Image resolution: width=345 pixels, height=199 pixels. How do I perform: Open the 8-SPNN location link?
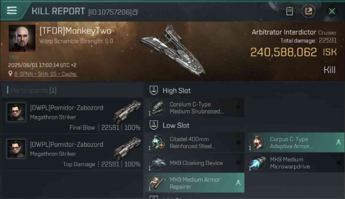[46, 74]
